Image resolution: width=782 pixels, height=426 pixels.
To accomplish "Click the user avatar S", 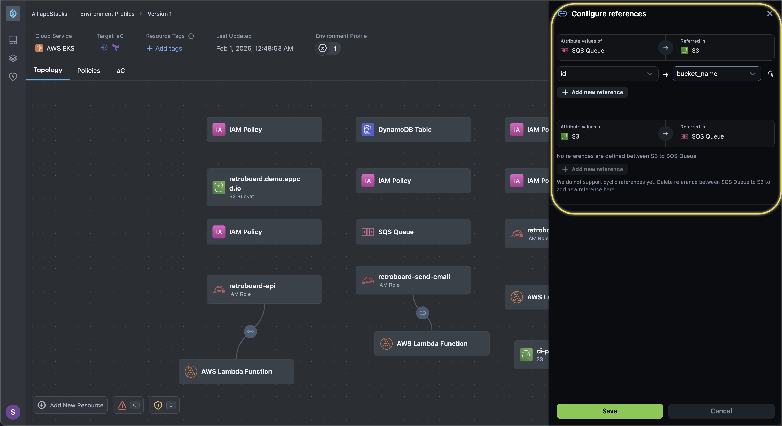I will pos(13,412).
